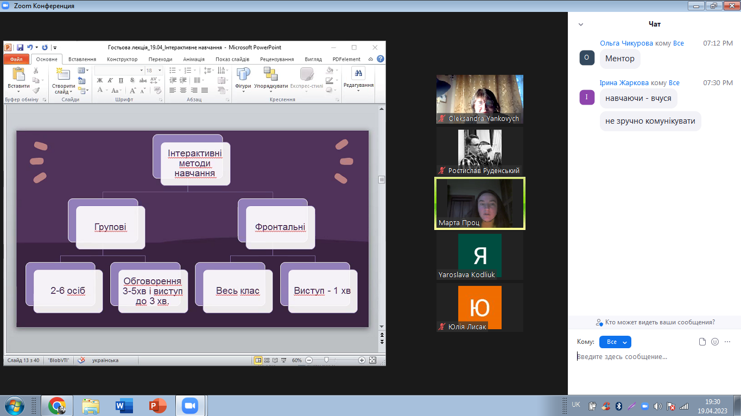This screenshot has height=416, width=741.
Task: Switch to slide sorter view icon
Action: (267, 360)
